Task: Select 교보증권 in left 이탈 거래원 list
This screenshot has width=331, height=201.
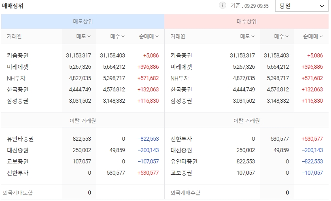Action: 17,161
